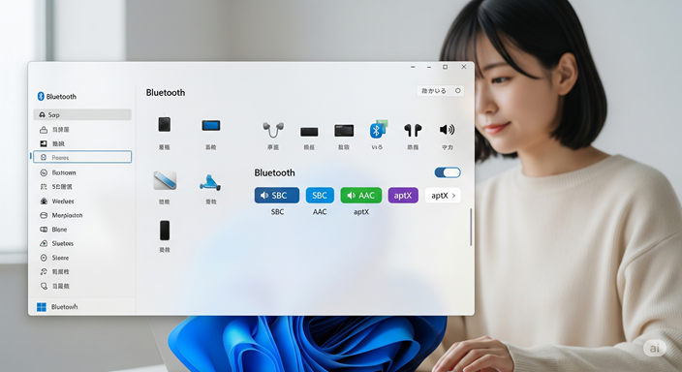The image size is (682, 372).
Task: Select the blue-screen tablet device icon
Action: [211, 126]
